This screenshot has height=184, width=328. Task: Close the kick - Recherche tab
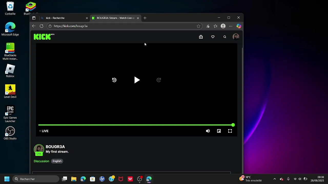pyautogui.click(x=87, y=18)
